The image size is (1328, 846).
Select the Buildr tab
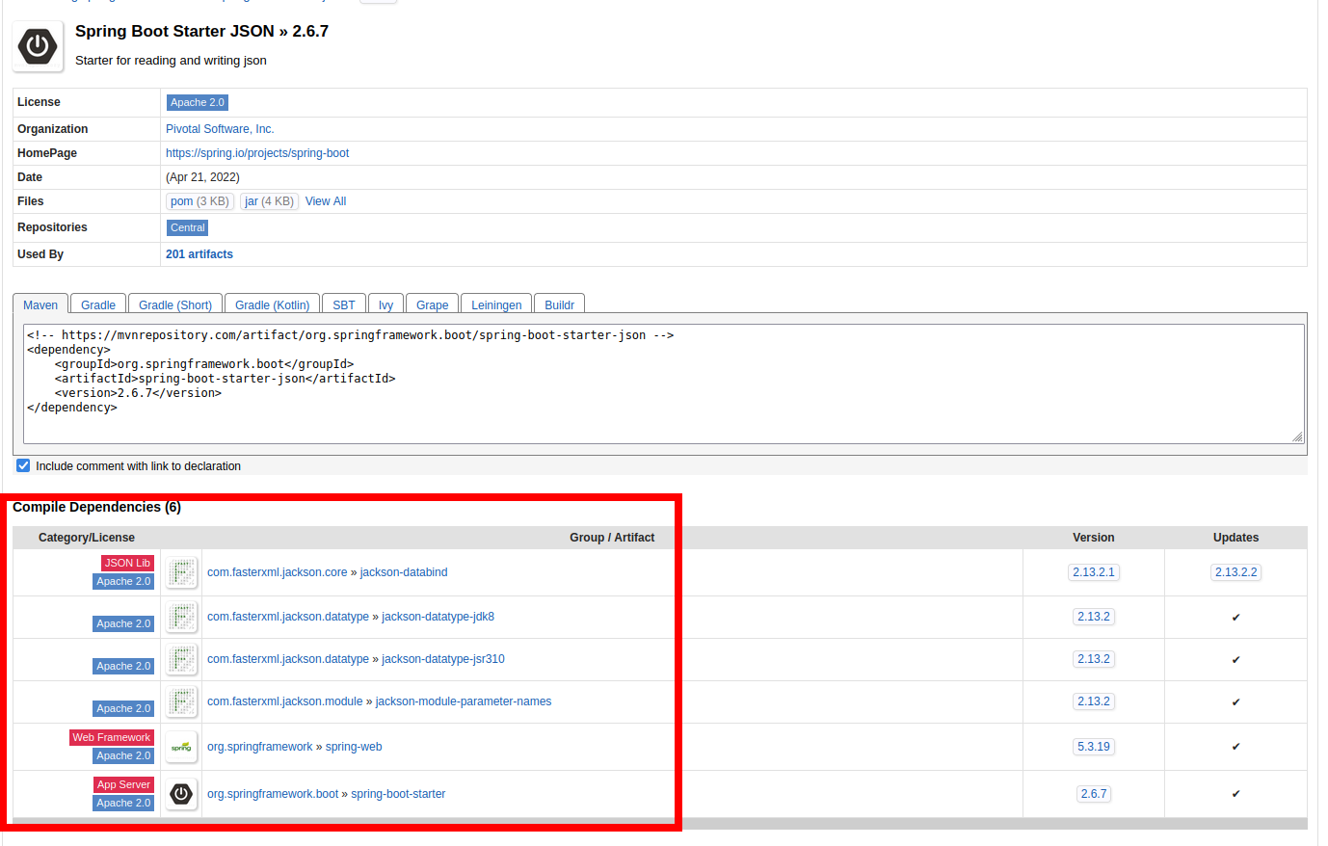[560, 304]
